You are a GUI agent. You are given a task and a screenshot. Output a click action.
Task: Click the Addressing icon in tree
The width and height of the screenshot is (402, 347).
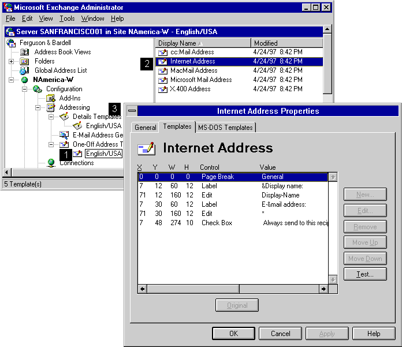pyautogui.click(x=50, y=107)
